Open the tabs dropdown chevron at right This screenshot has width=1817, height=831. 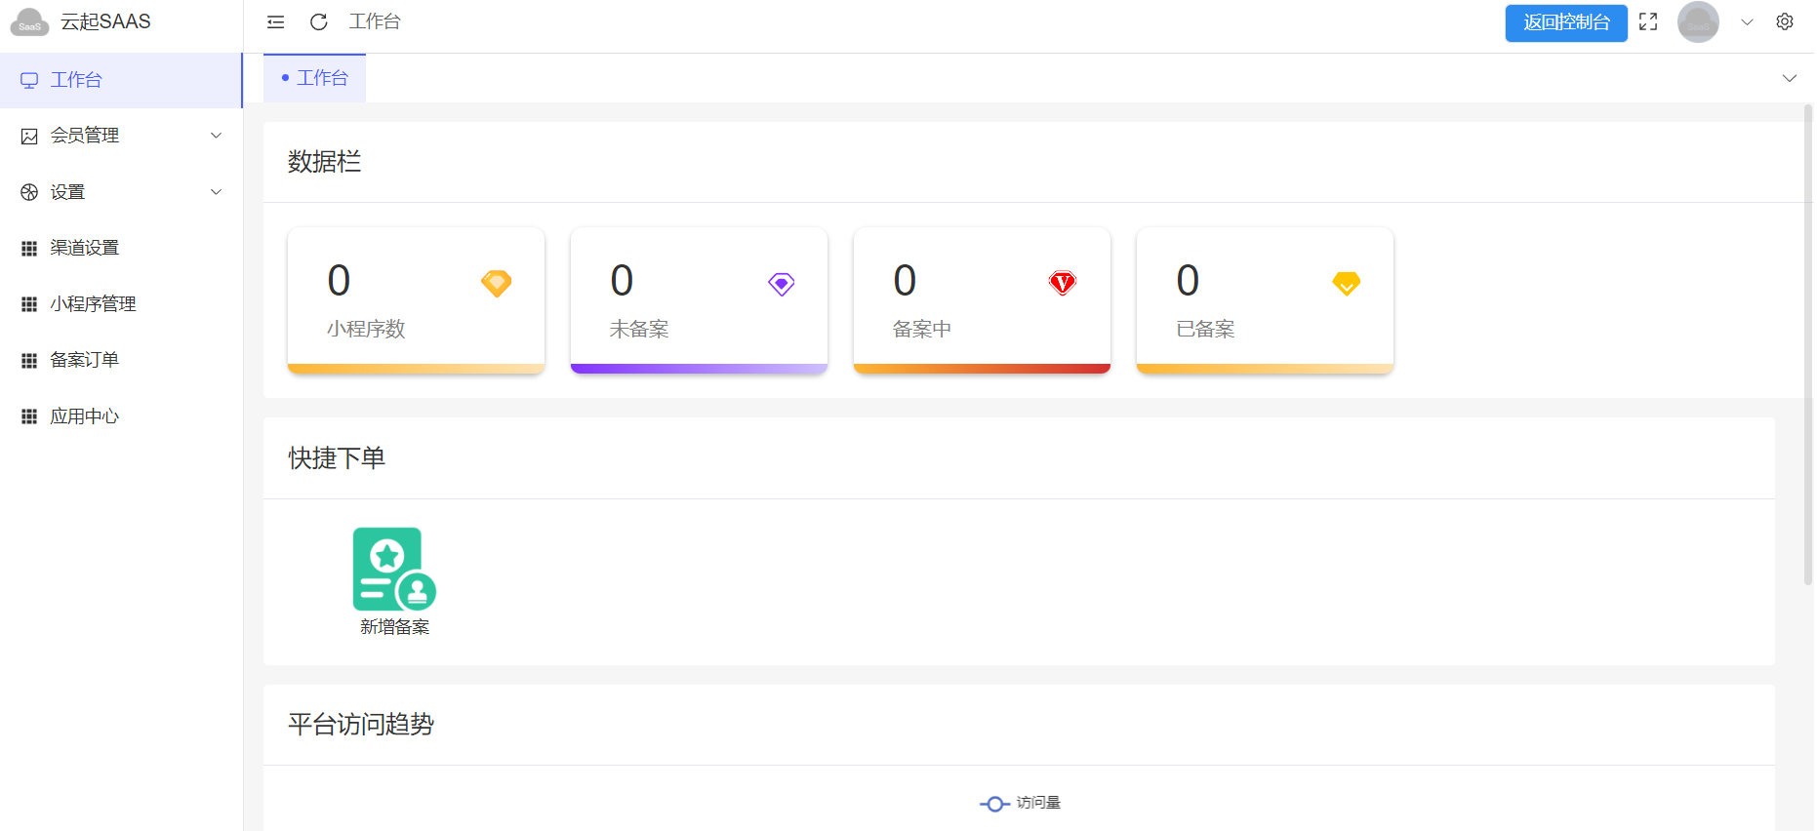[1790, 78]
